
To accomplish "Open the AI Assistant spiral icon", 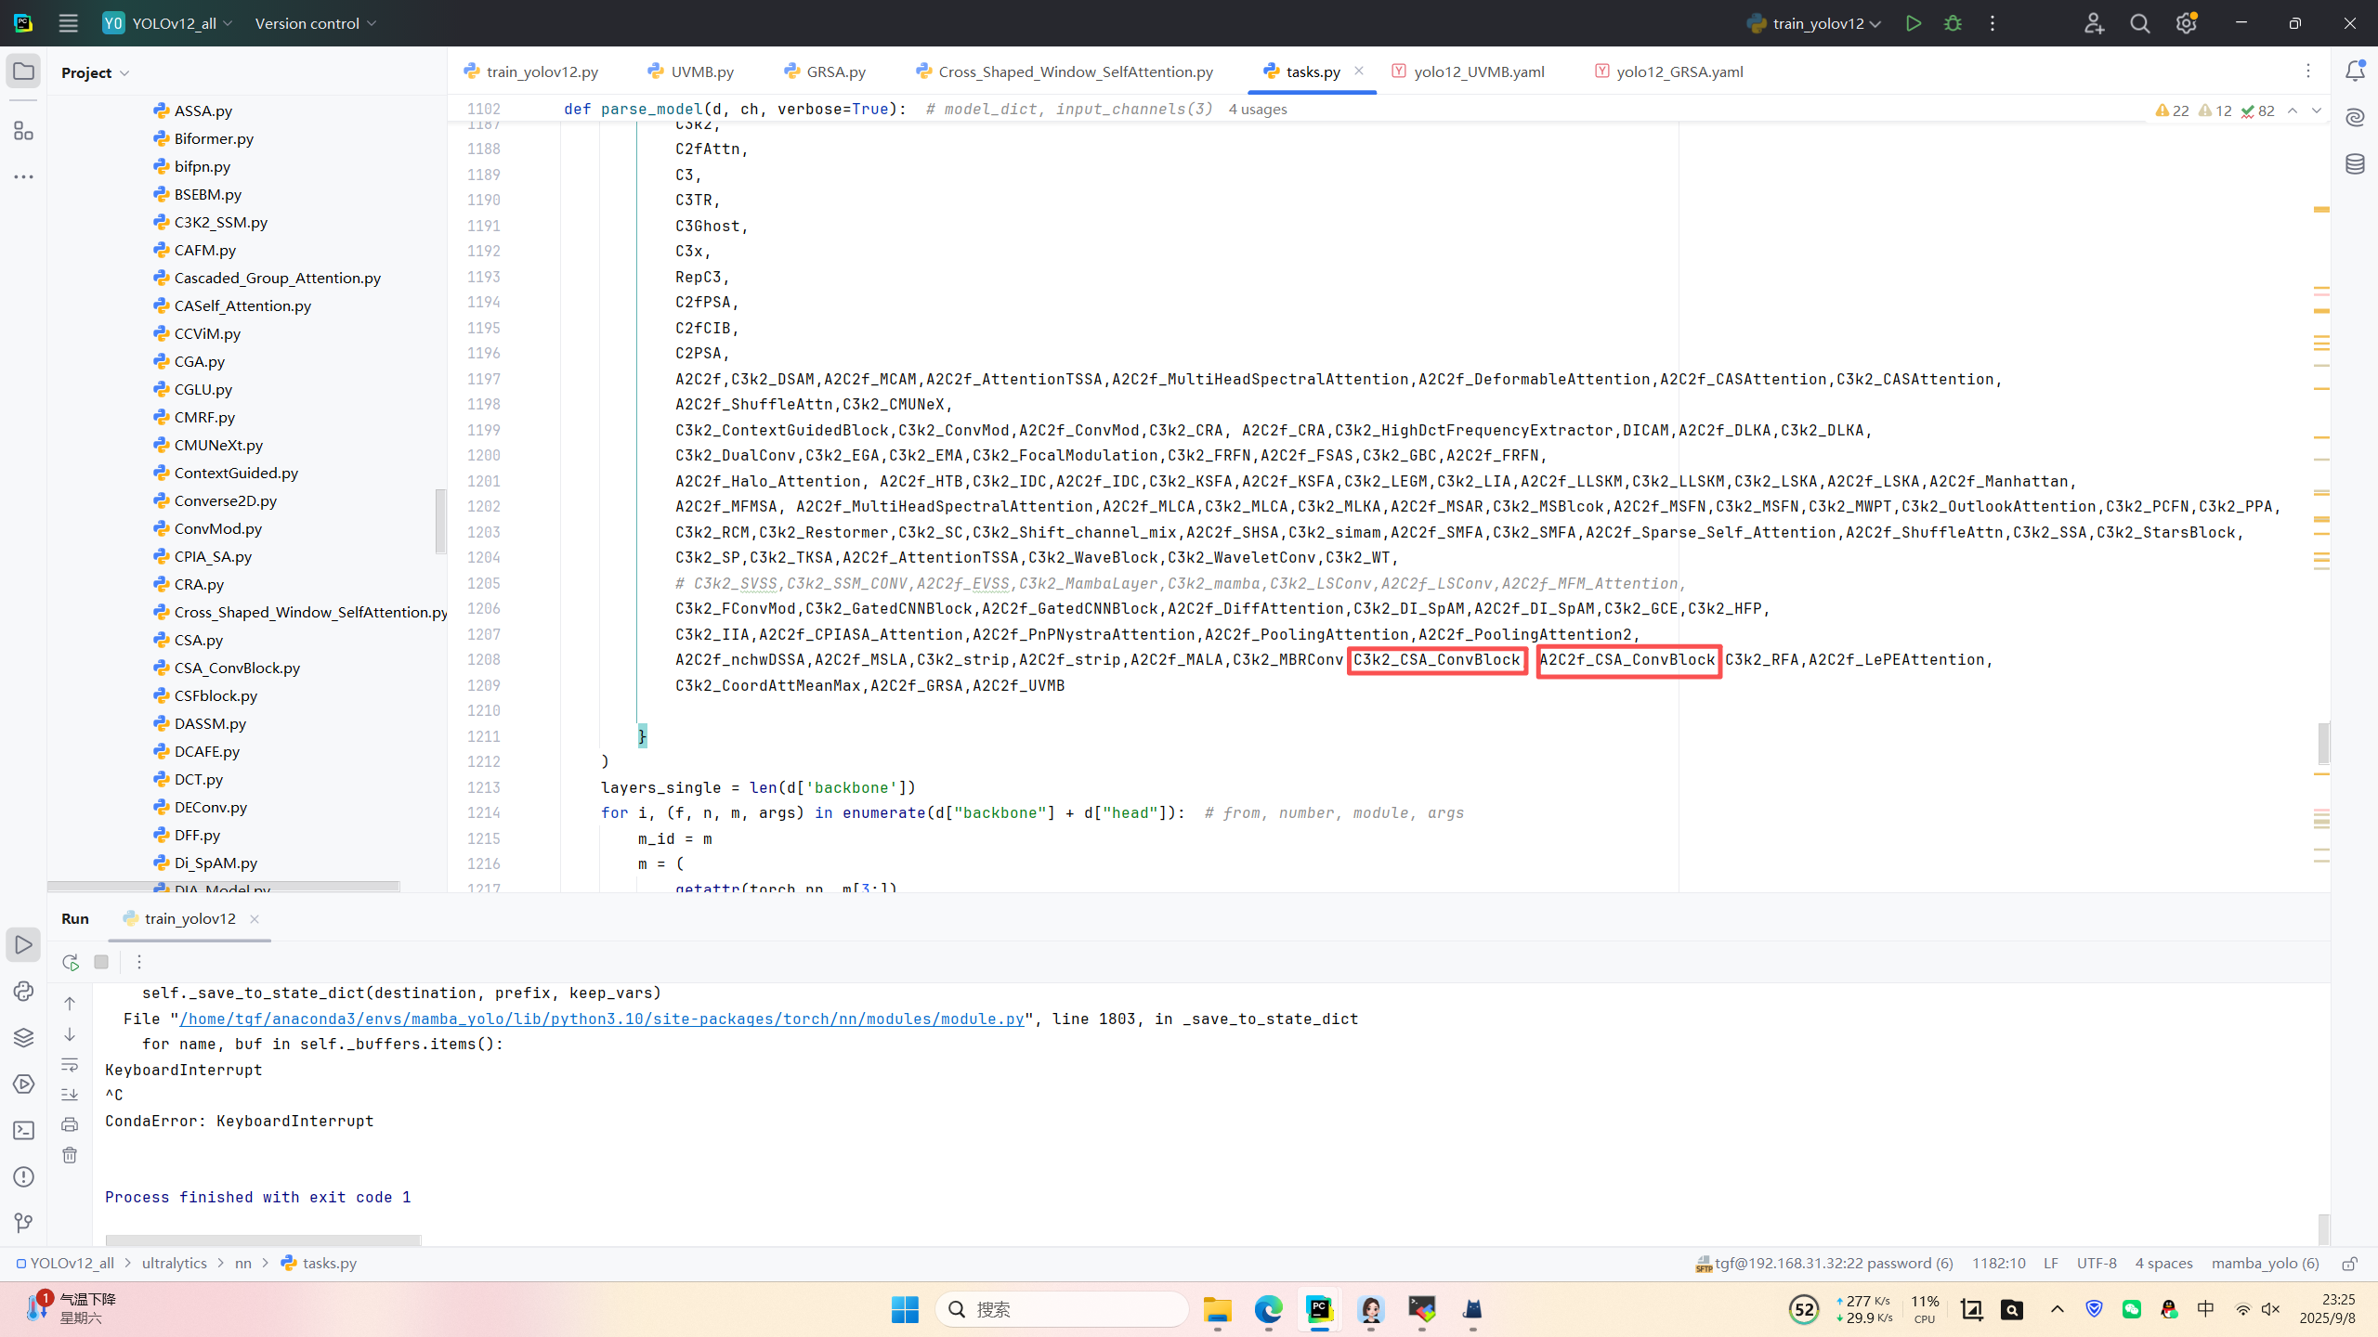I will (2355, 117).
